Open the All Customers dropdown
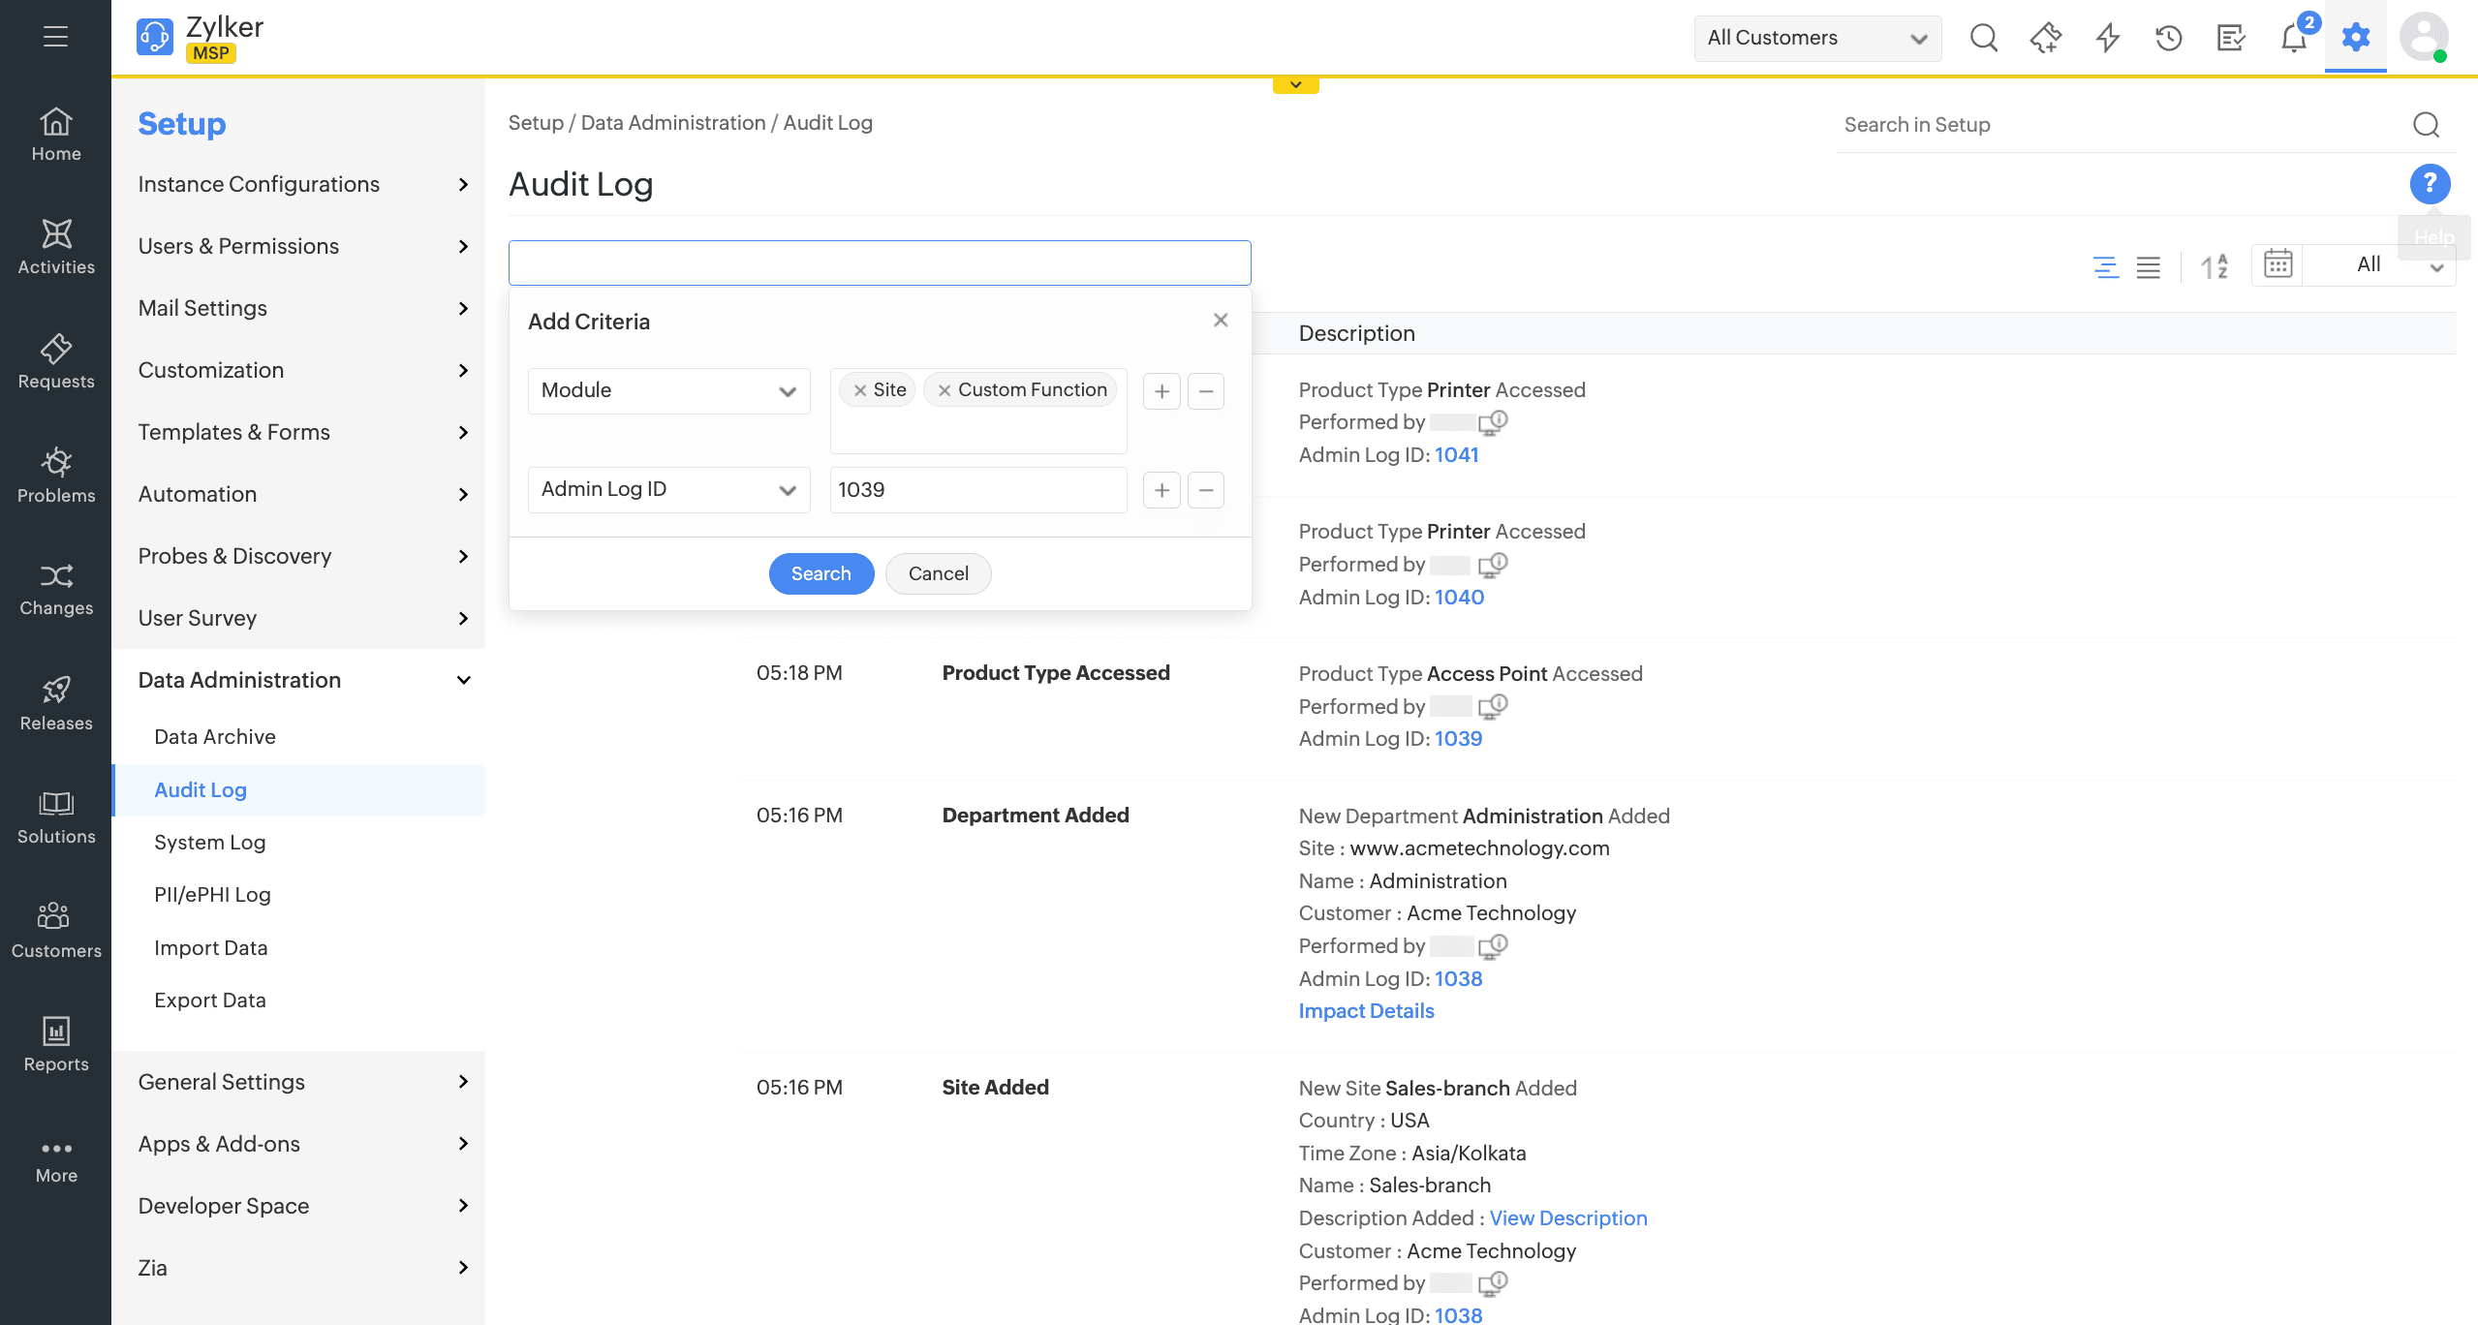2478x1325 pixels. [1816, 38]
